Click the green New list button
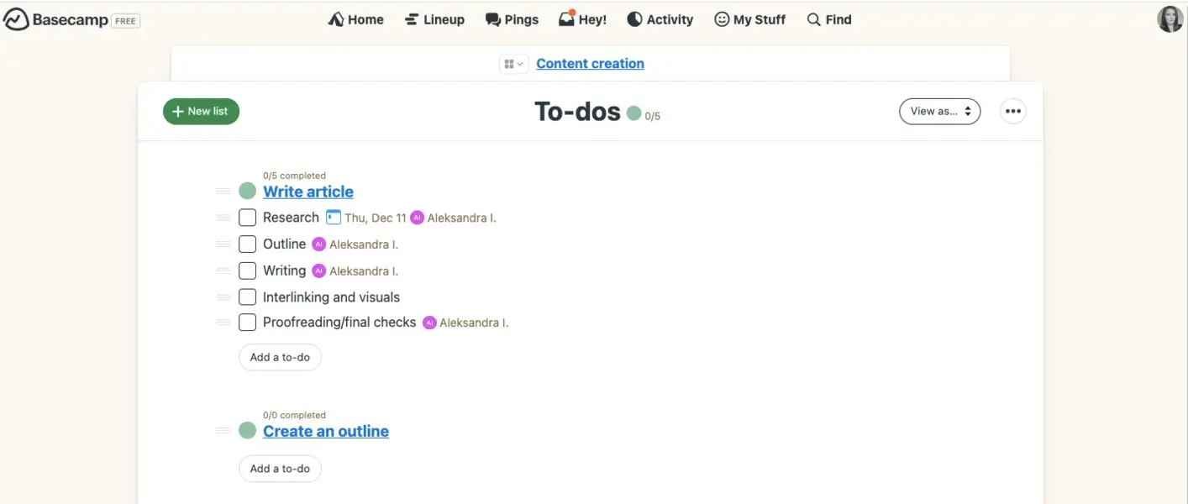 point(201,111)
